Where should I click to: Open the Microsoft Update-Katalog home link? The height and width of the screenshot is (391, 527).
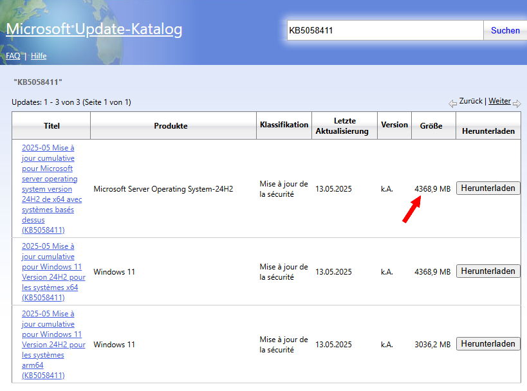(94, 29)
